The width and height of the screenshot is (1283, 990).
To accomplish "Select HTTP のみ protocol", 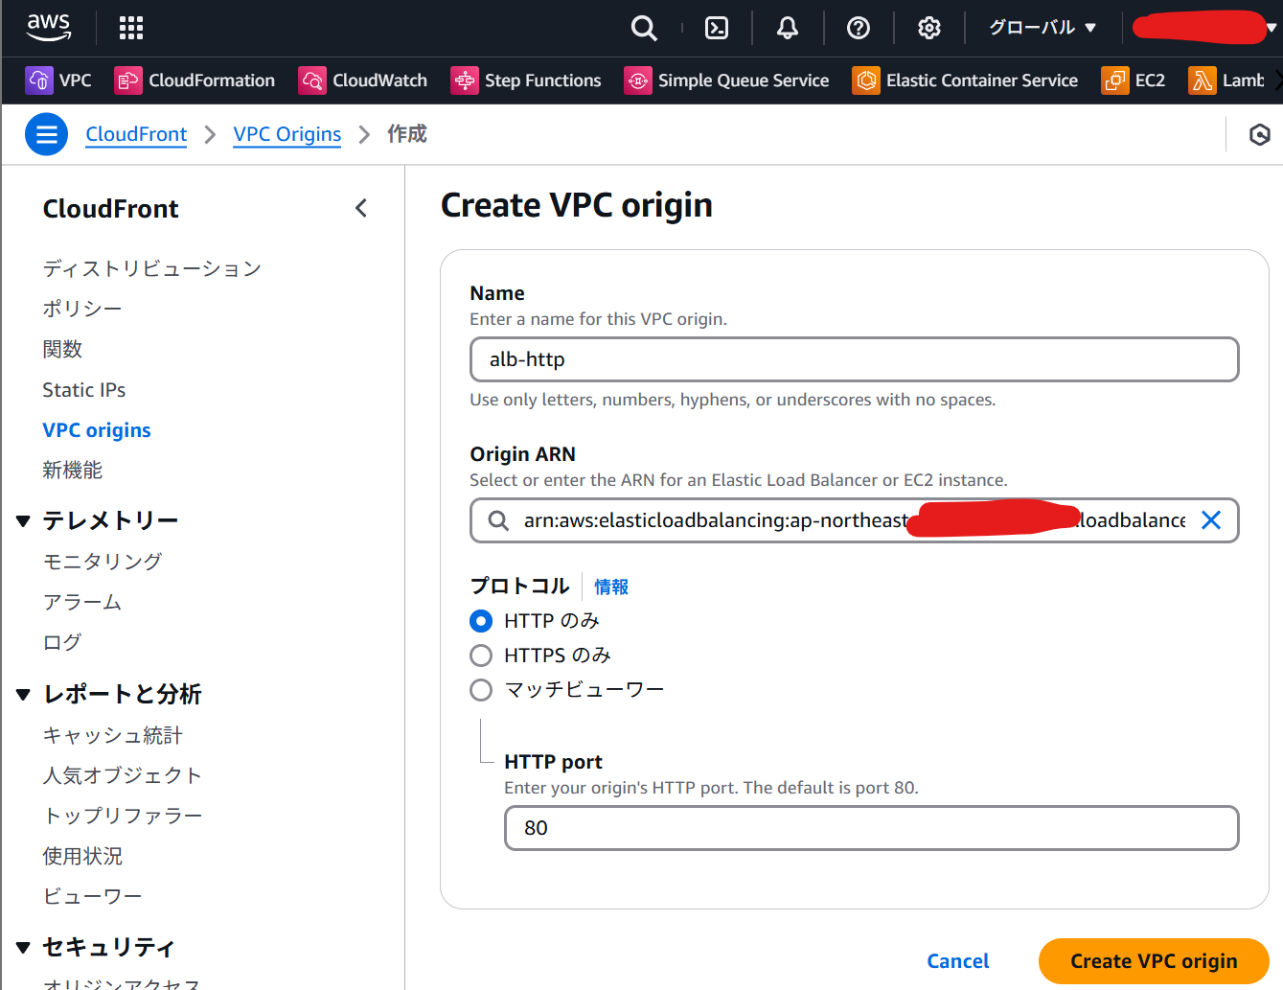I will (x=481, y=621).
